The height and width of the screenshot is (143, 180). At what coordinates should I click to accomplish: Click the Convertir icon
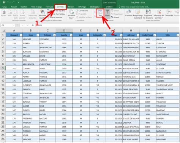129,12
